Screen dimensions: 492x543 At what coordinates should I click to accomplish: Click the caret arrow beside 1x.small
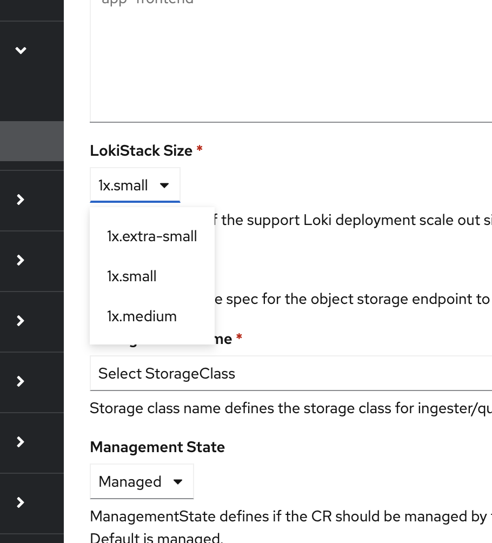pyautogui.click(x=165, y=186)
